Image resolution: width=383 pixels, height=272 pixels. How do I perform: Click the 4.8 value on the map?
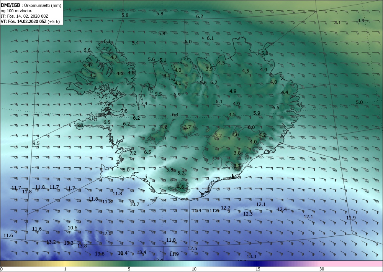tap(131, 73)
